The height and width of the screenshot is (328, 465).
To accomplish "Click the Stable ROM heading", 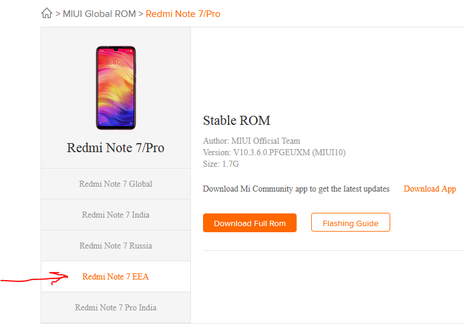I will click(236, 121).
